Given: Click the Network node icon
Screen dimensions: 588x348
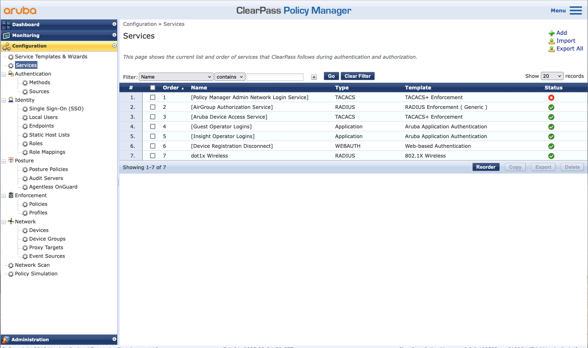Looking at the screenshot, I should (11, 221).
